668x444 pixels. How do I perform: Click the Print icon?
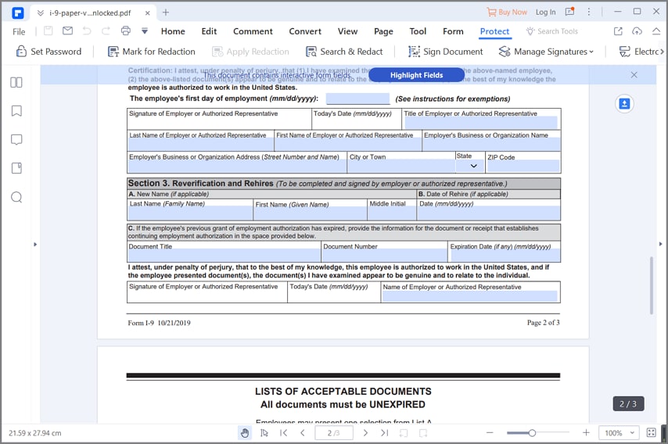[x=125, y=30]
